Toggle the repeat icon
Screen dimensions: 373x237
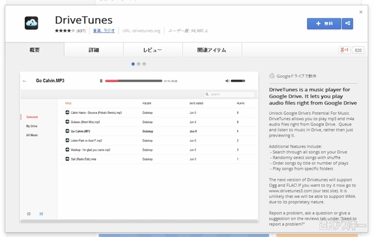[x=29, y=214]
